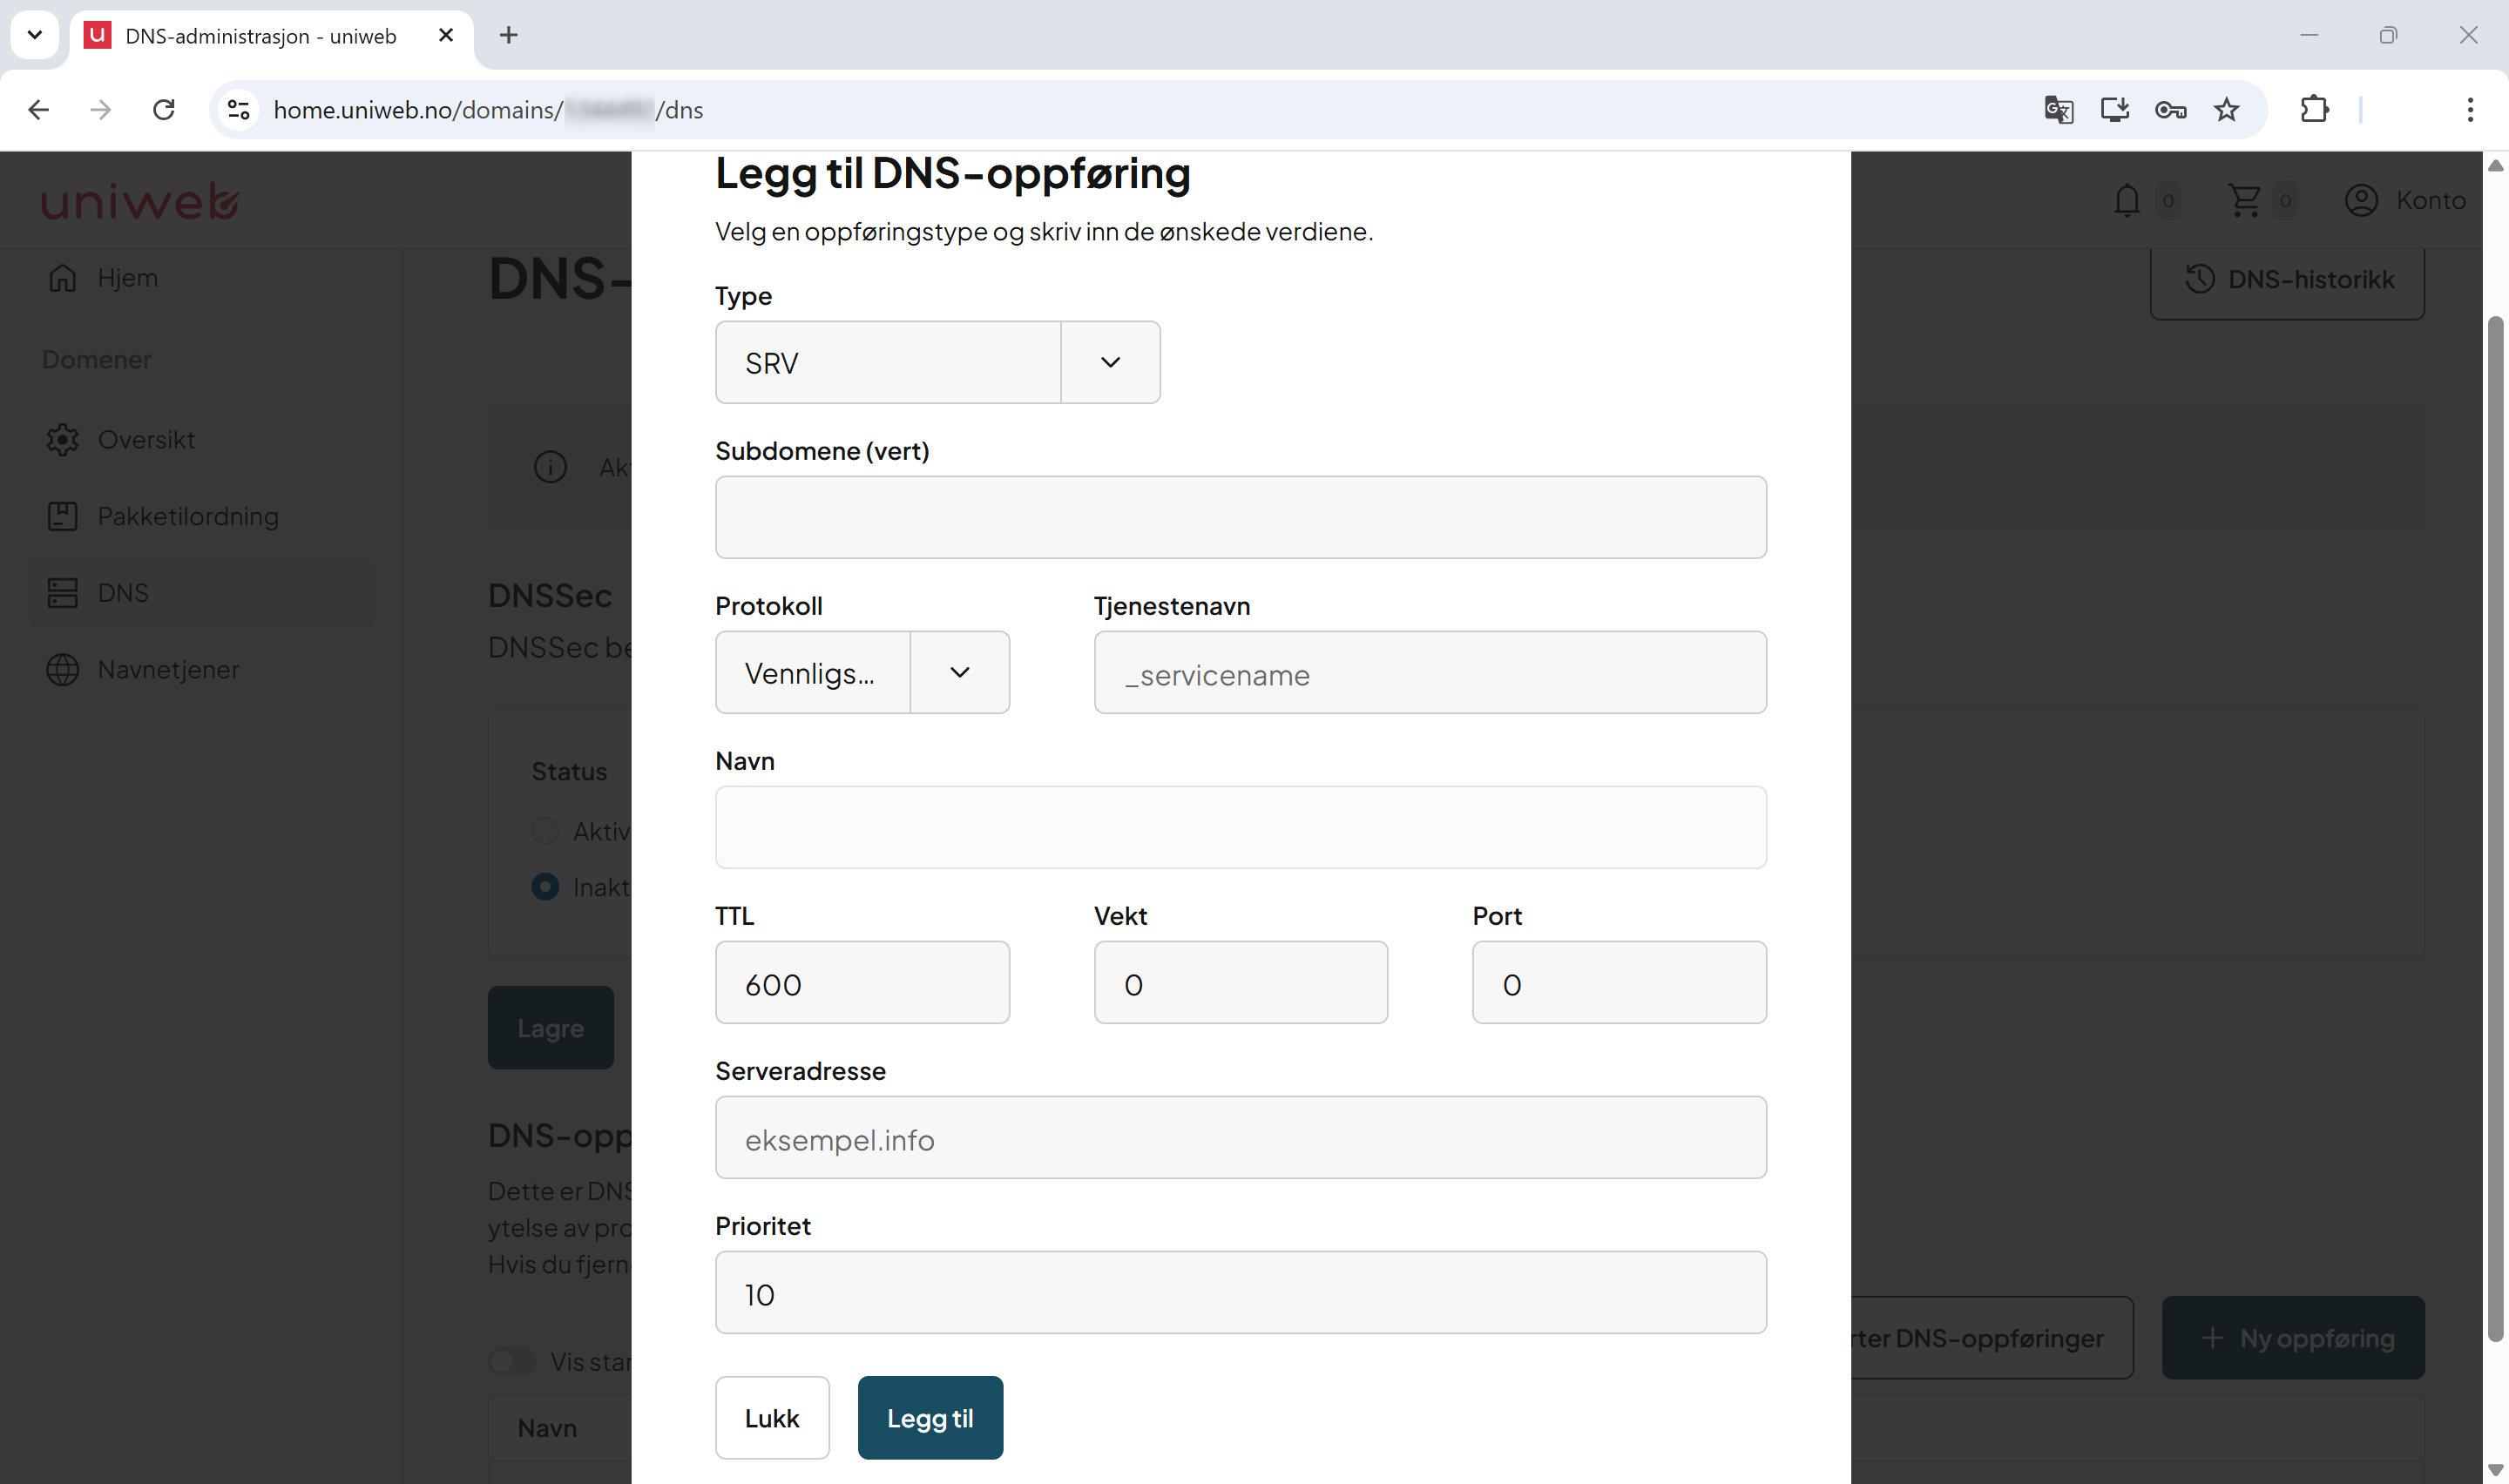Click the Serveradresse eksempel.info field
The height and width of the screenshot is (1484, 2509).
1240,1137
